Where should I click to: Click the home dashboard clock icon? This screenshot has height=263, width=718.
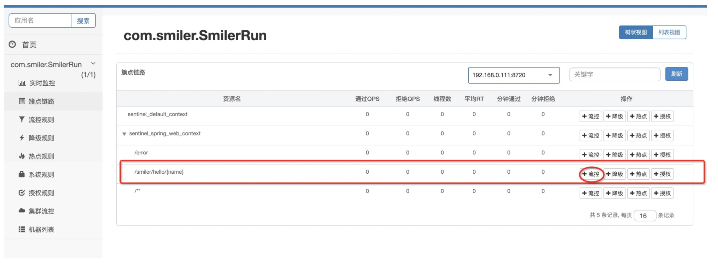(12, 44)
